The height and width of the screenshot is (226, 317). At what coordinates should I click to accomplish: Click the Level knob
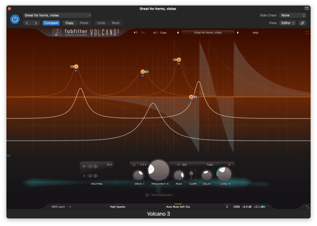(x=224, y=174)
